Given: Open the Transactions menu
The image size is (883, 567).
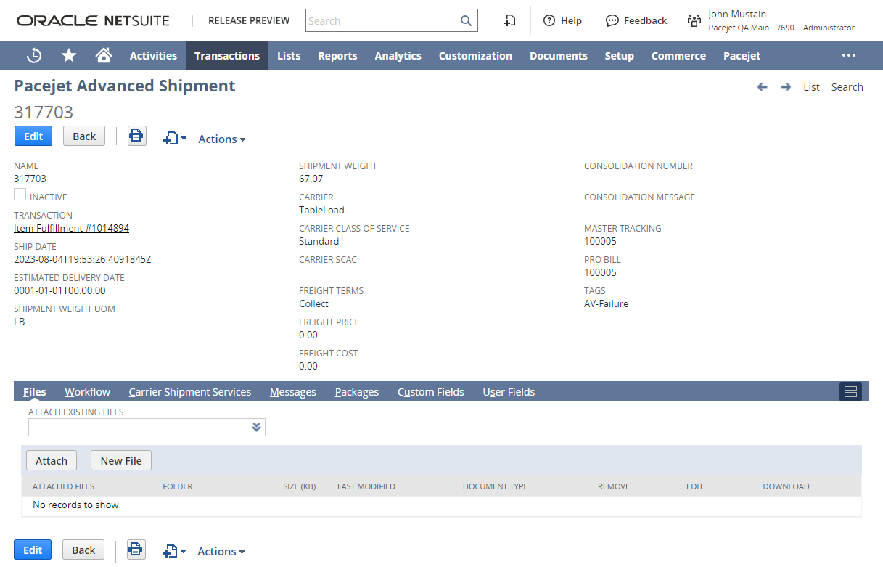Looking at the screenshot, I should pyautogui.click(x=227, y=56).
